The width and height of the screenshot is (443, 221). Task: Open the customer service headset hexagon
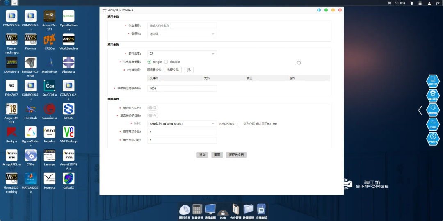[x=433, y=109]
